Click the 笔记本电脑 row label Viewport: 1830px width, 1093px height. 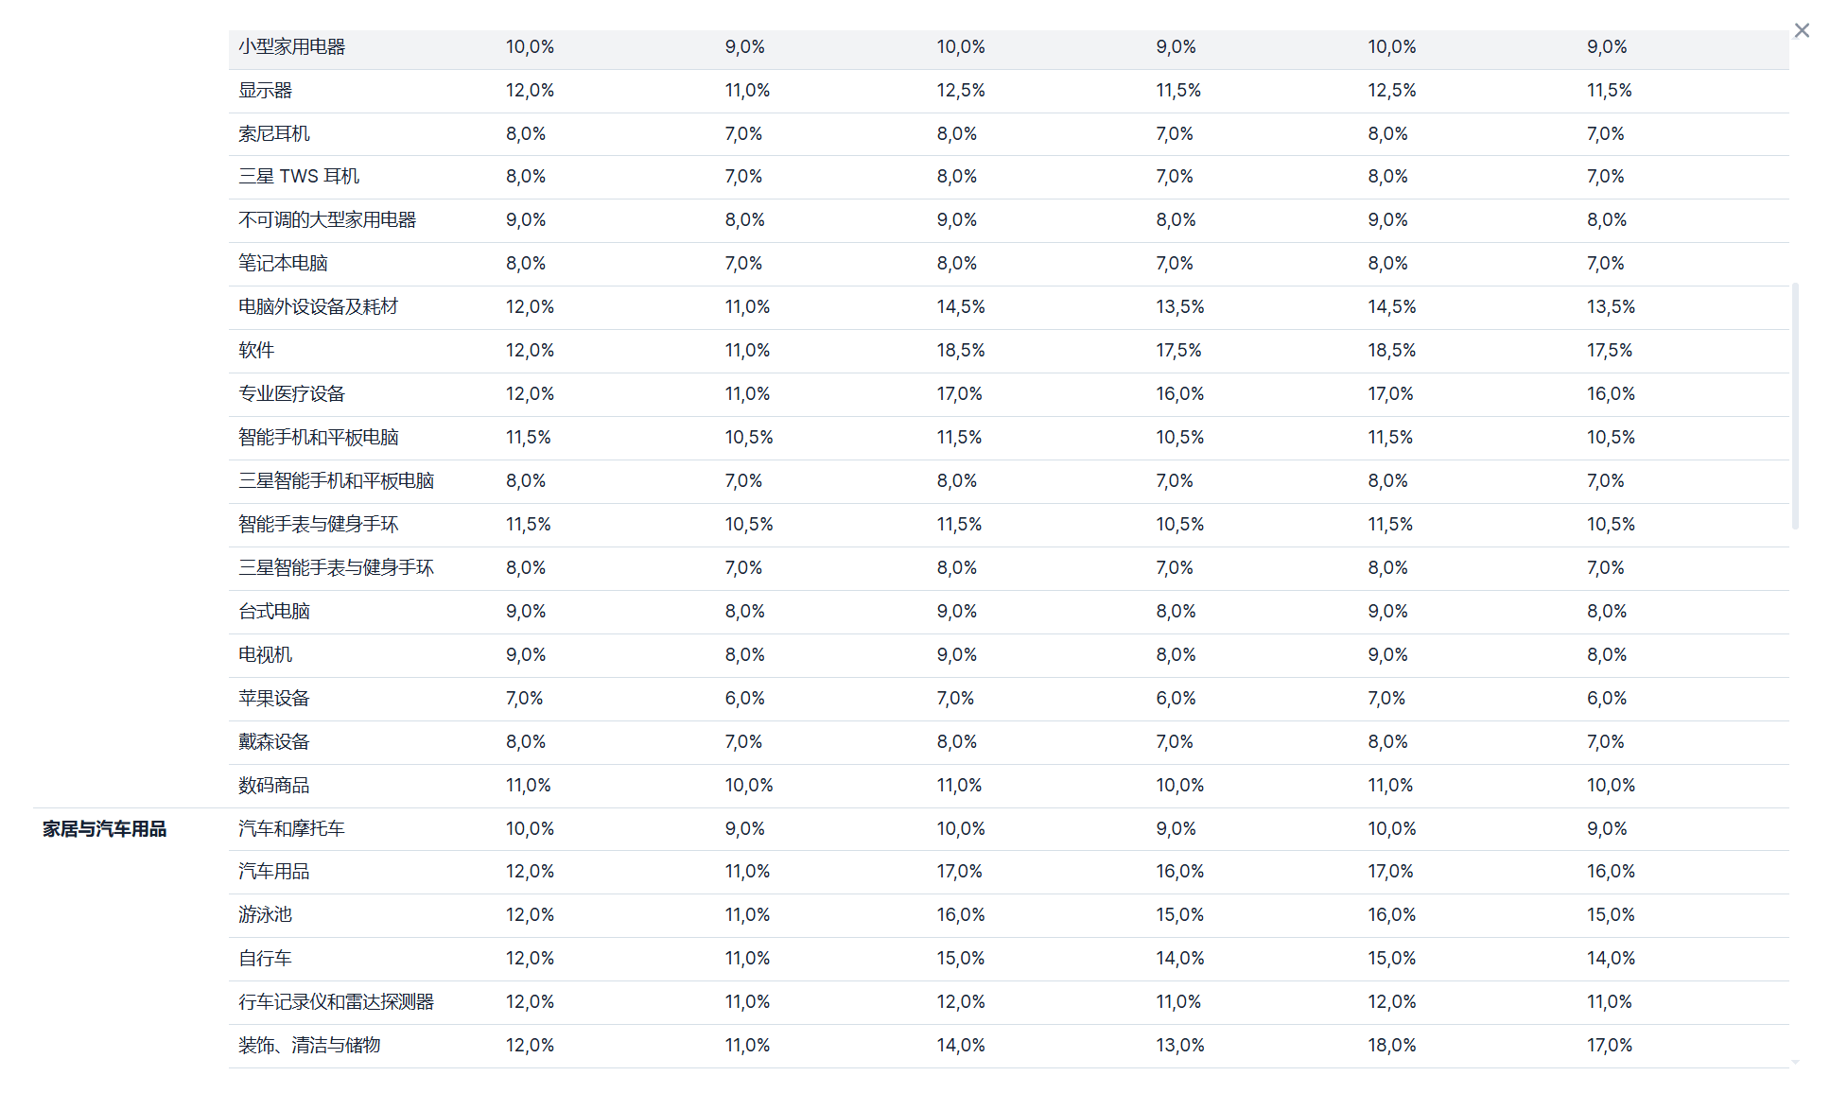coord(283,264)
